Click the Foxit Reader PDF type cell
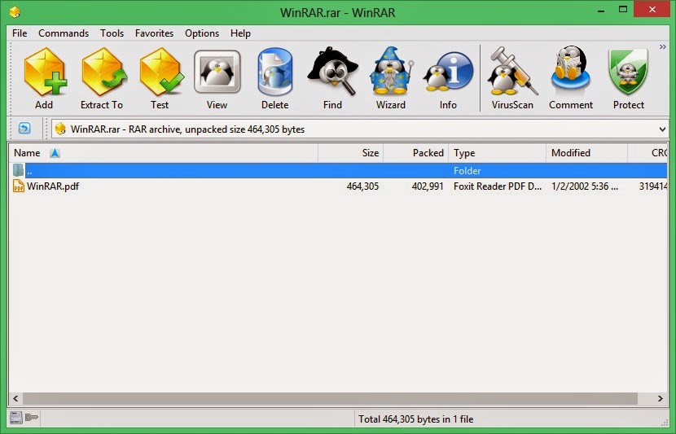This screenshot has width=676, height=434. pyautogui.click(x=498, y=186)
